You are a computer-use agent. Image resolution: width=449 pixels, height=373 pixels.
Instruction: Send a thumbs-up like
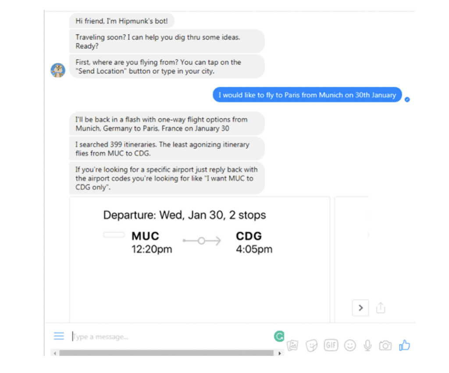click(x=405, y=345)
